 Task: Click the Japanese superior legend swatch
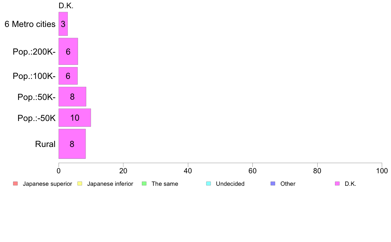point(15,184)
